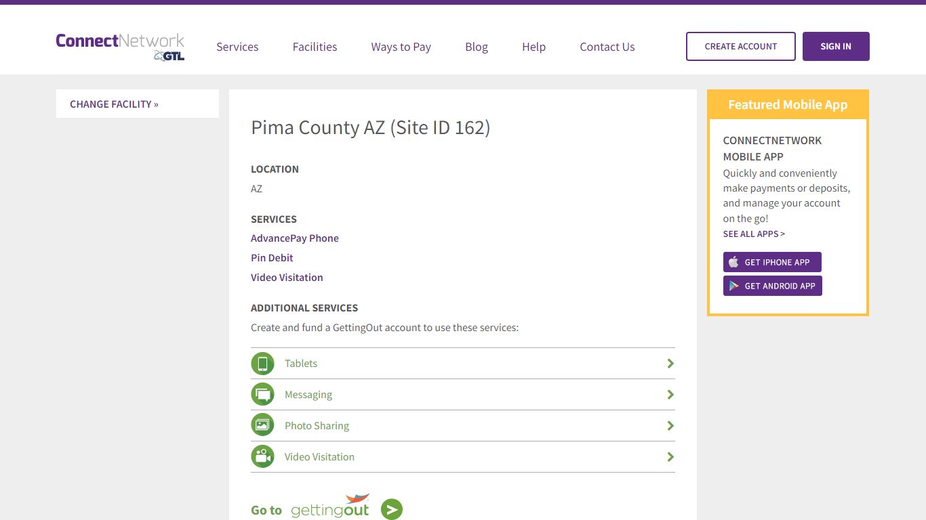The height and width of the screenshot is (520, 926).
Task: Expand the Tablets row chevron
Action: [670, 364]
